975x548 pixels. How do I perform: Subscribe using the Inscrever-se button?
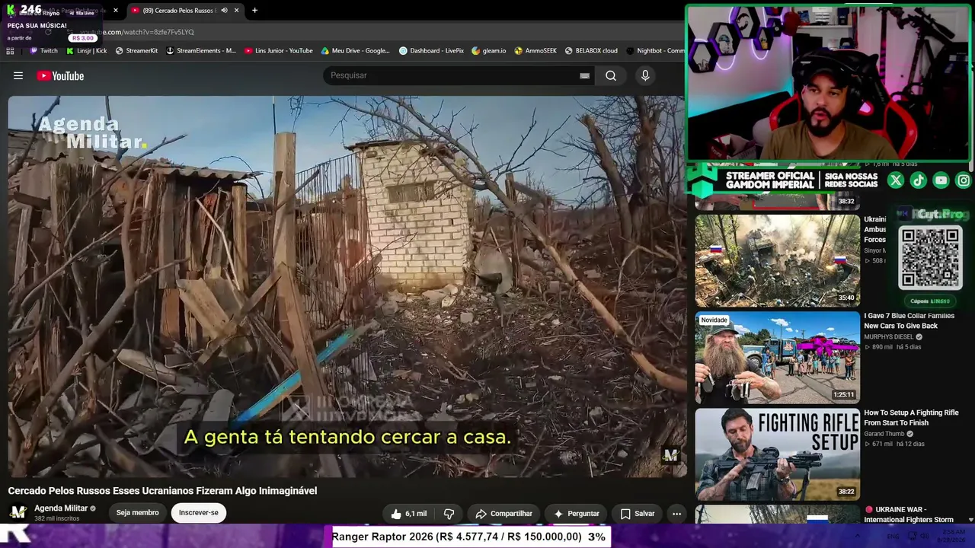pos(198,512)
